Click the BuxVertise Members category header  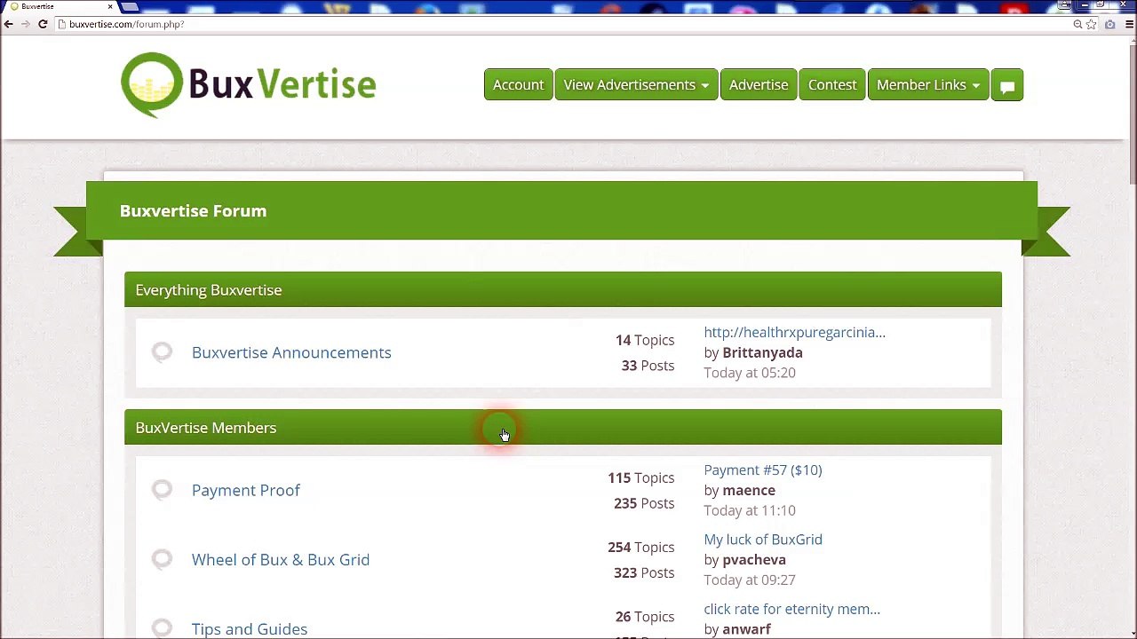pyautogui.click(x=563, y=427)
